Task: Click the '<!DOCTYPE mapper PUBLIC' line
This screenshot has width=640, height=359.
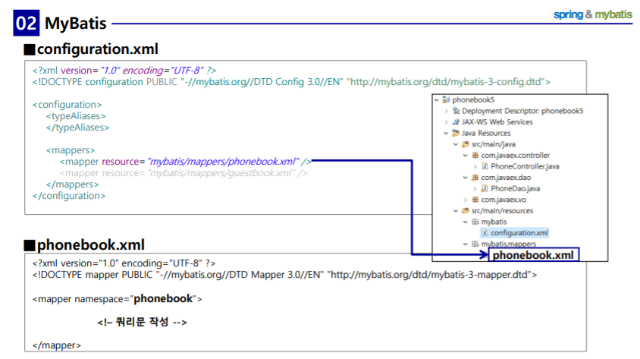Action: pyautogui.click(x=285, y=275)
